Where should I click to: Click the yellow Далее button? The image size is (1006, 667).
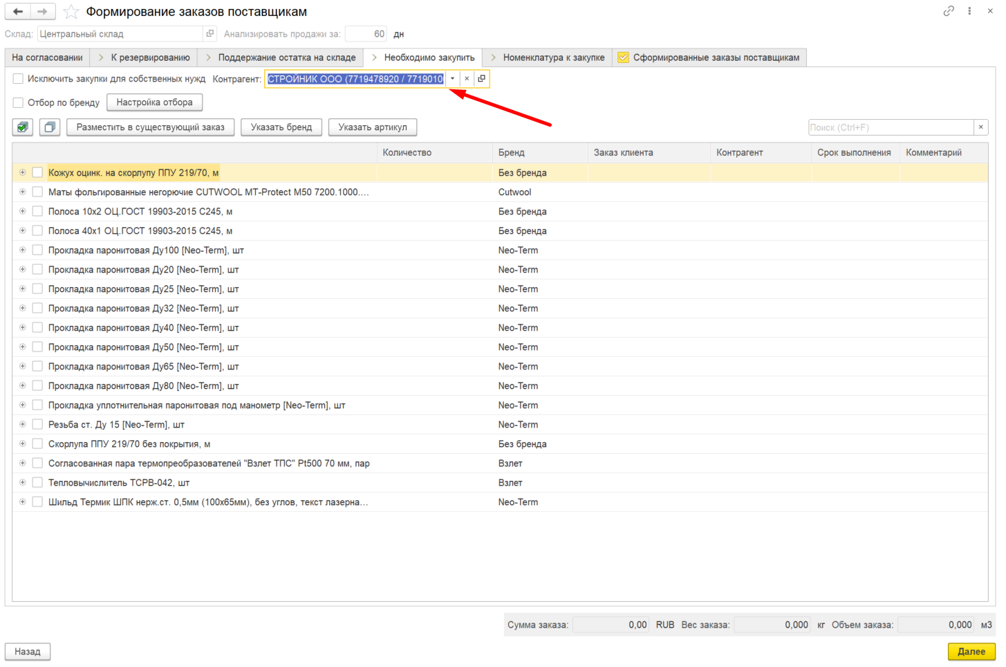[971, 651]
